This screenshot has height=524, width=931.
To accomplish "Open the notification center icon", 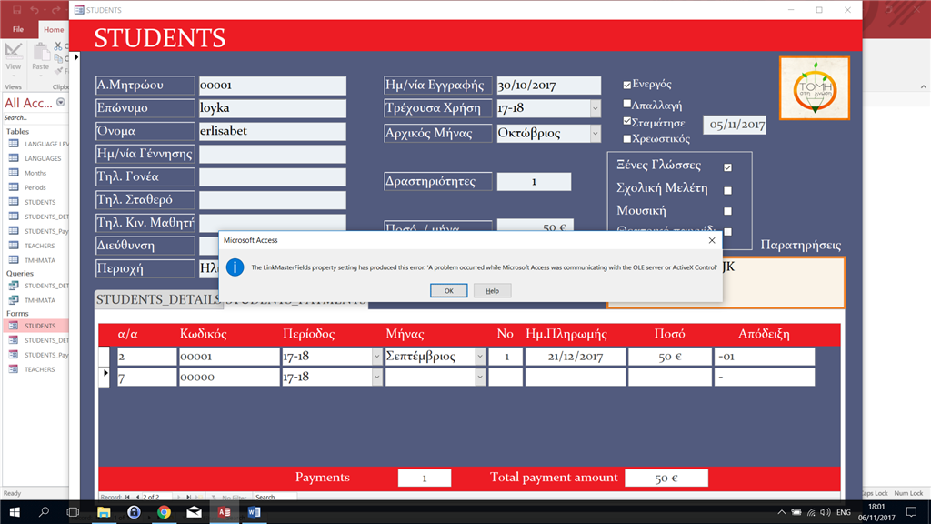I will 911,511.
